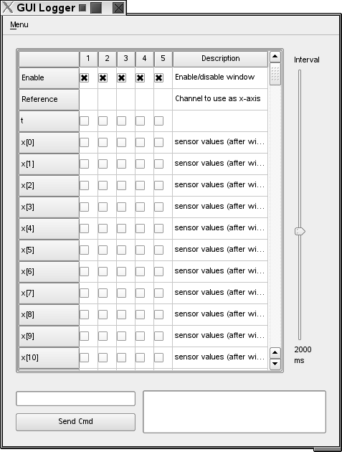Click the X logo window menu icon

tap(8, 7)
